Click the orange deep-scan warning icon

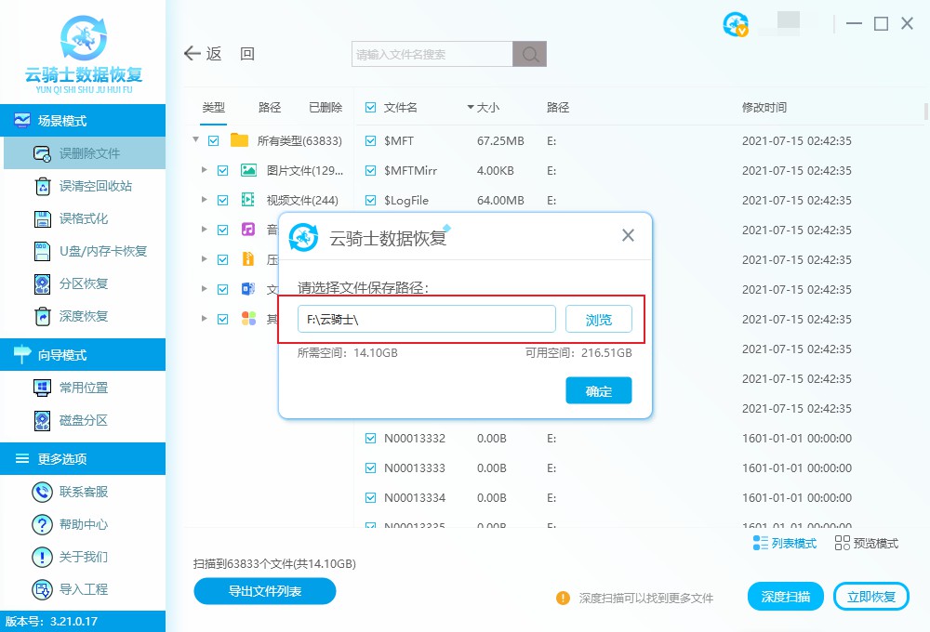point(563,598)
